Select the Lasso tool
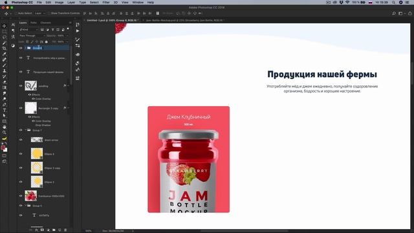The height and width of the screenshot is (233, 414). coord(5,37)
